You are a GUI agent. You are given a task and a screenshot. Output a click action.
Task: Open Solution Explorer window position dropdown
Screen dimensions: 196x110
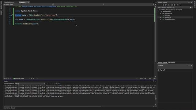(188, 2)
